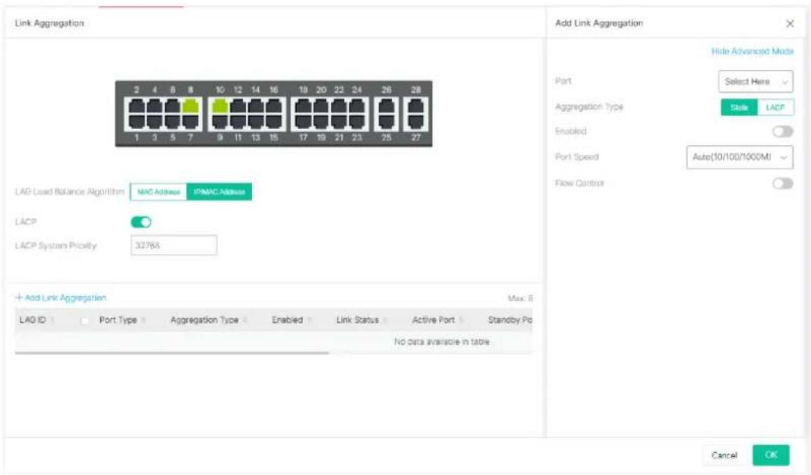The height and width of the screenshot is (475, 811).
Task: Set Aggregation Type to Static
Action: tap(739, 108)
